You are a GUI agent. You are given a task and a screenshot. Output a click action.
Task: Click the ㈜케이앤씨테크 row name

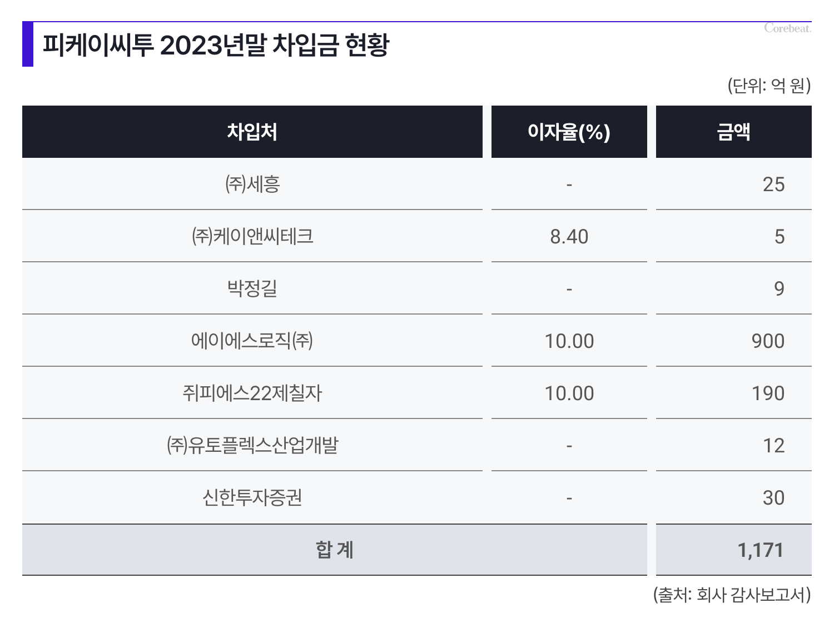click(252, 236)
